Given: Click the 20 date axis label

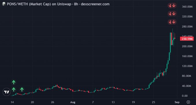Looking at the screenshot, I should pyautogui.click(x=32, y=102).
